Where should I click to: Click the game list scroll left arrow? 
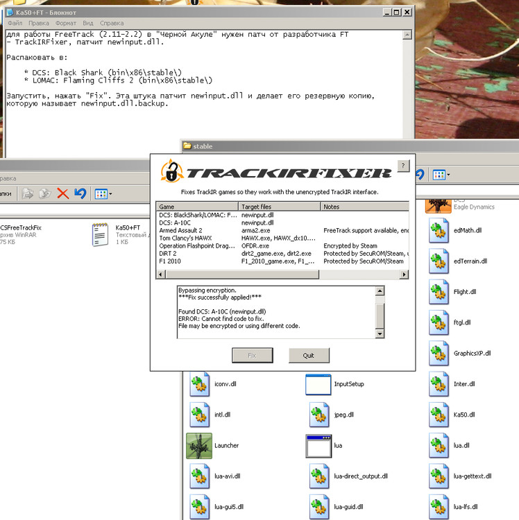point(161,275)
